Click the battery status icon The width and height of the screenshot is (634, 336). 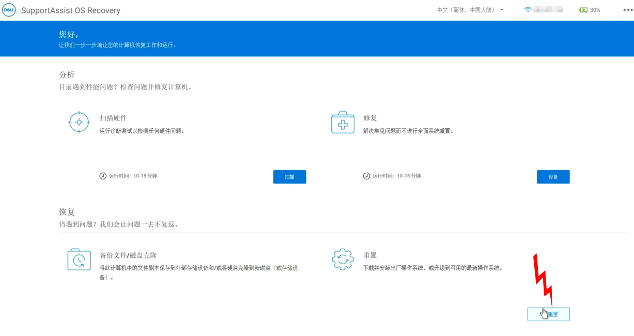click(x=583, y=10)
